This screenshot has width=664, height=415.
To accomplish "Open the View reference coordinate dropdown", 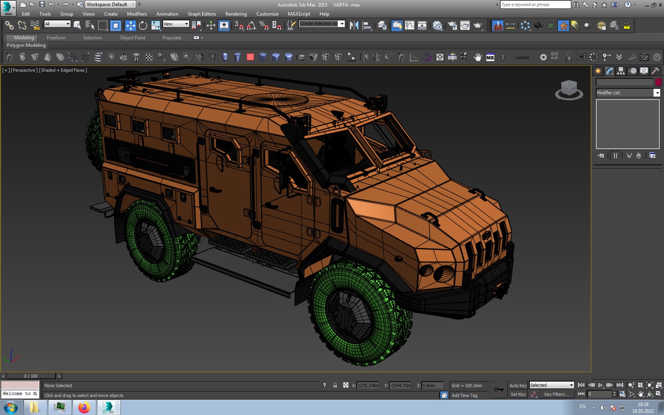I will (176, 24).
